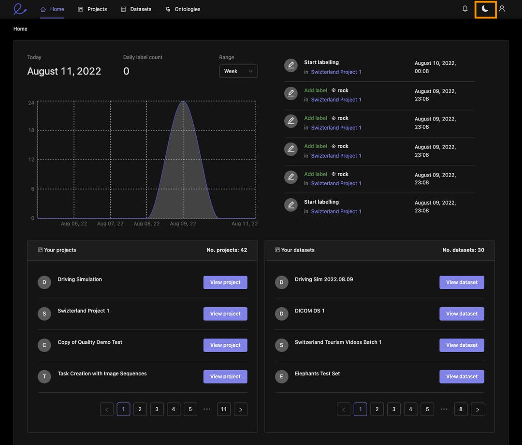The height and width of the screenshot is (445, 522).
Task: Click the August 11, 2022 date
Action: tap(64, 71)
